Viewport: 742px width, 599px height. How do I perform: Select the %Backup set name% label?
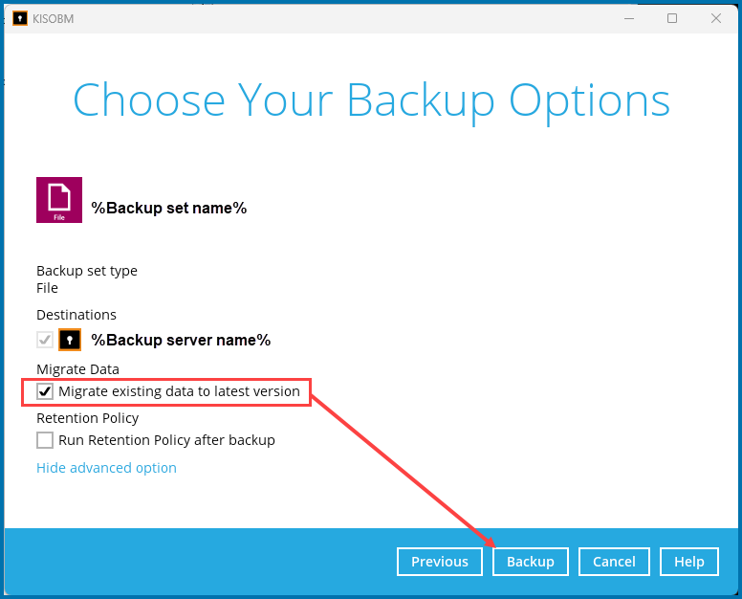pyautogui.click(x=169, y=208)
